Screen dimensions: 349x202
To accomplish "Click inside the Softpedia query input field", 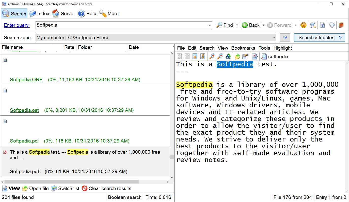I will (x=121, y=25).
